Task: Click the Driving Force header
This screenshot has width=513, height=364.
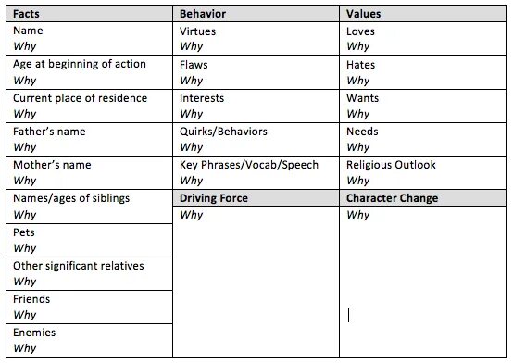Action: (x=256, y=198)
